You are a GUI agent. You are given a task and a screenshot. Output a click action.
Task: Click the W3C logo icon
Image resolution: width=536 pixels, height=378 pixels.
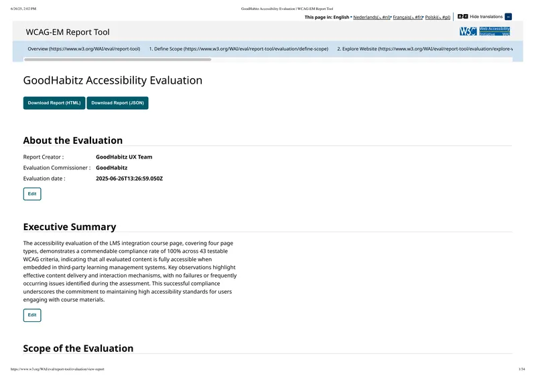coord(468,31)
